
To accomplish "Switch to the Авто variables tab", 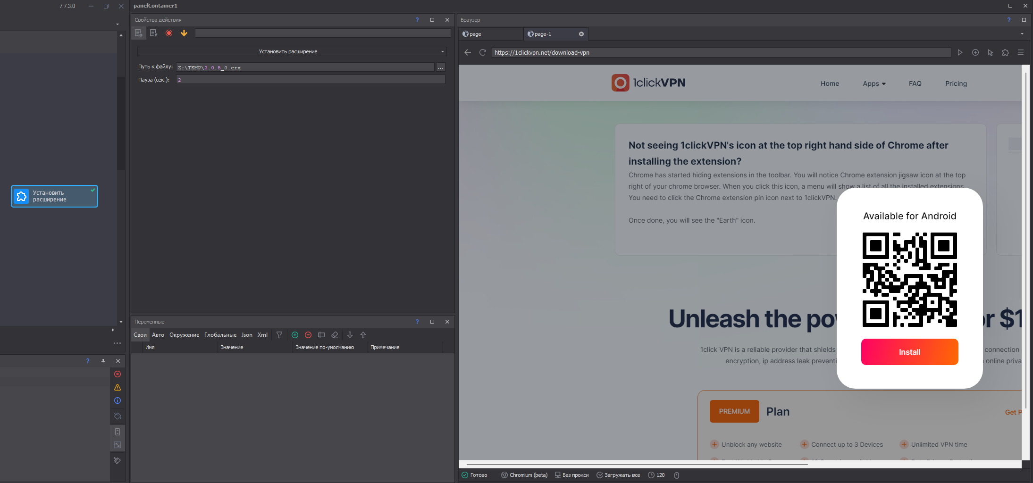I will click(x=158, y=335).
